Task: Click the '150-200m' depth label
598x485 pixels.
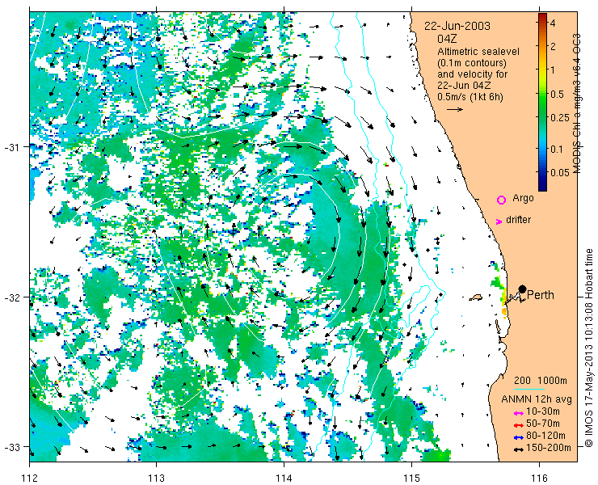Action: point(549,448)
